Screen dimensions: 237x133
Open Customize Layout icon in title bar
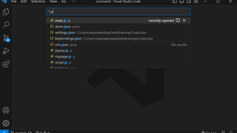(x=196, y=1)
